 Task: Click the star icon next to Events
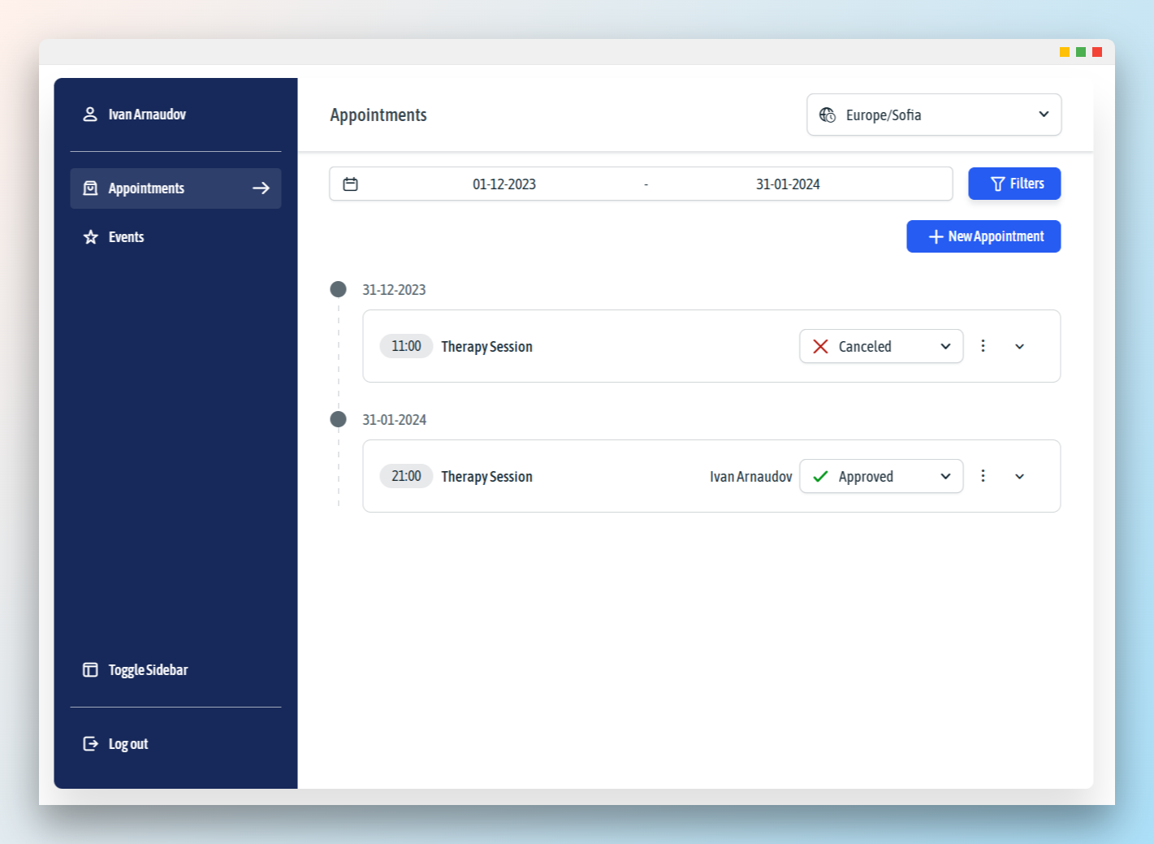(90, 237)
